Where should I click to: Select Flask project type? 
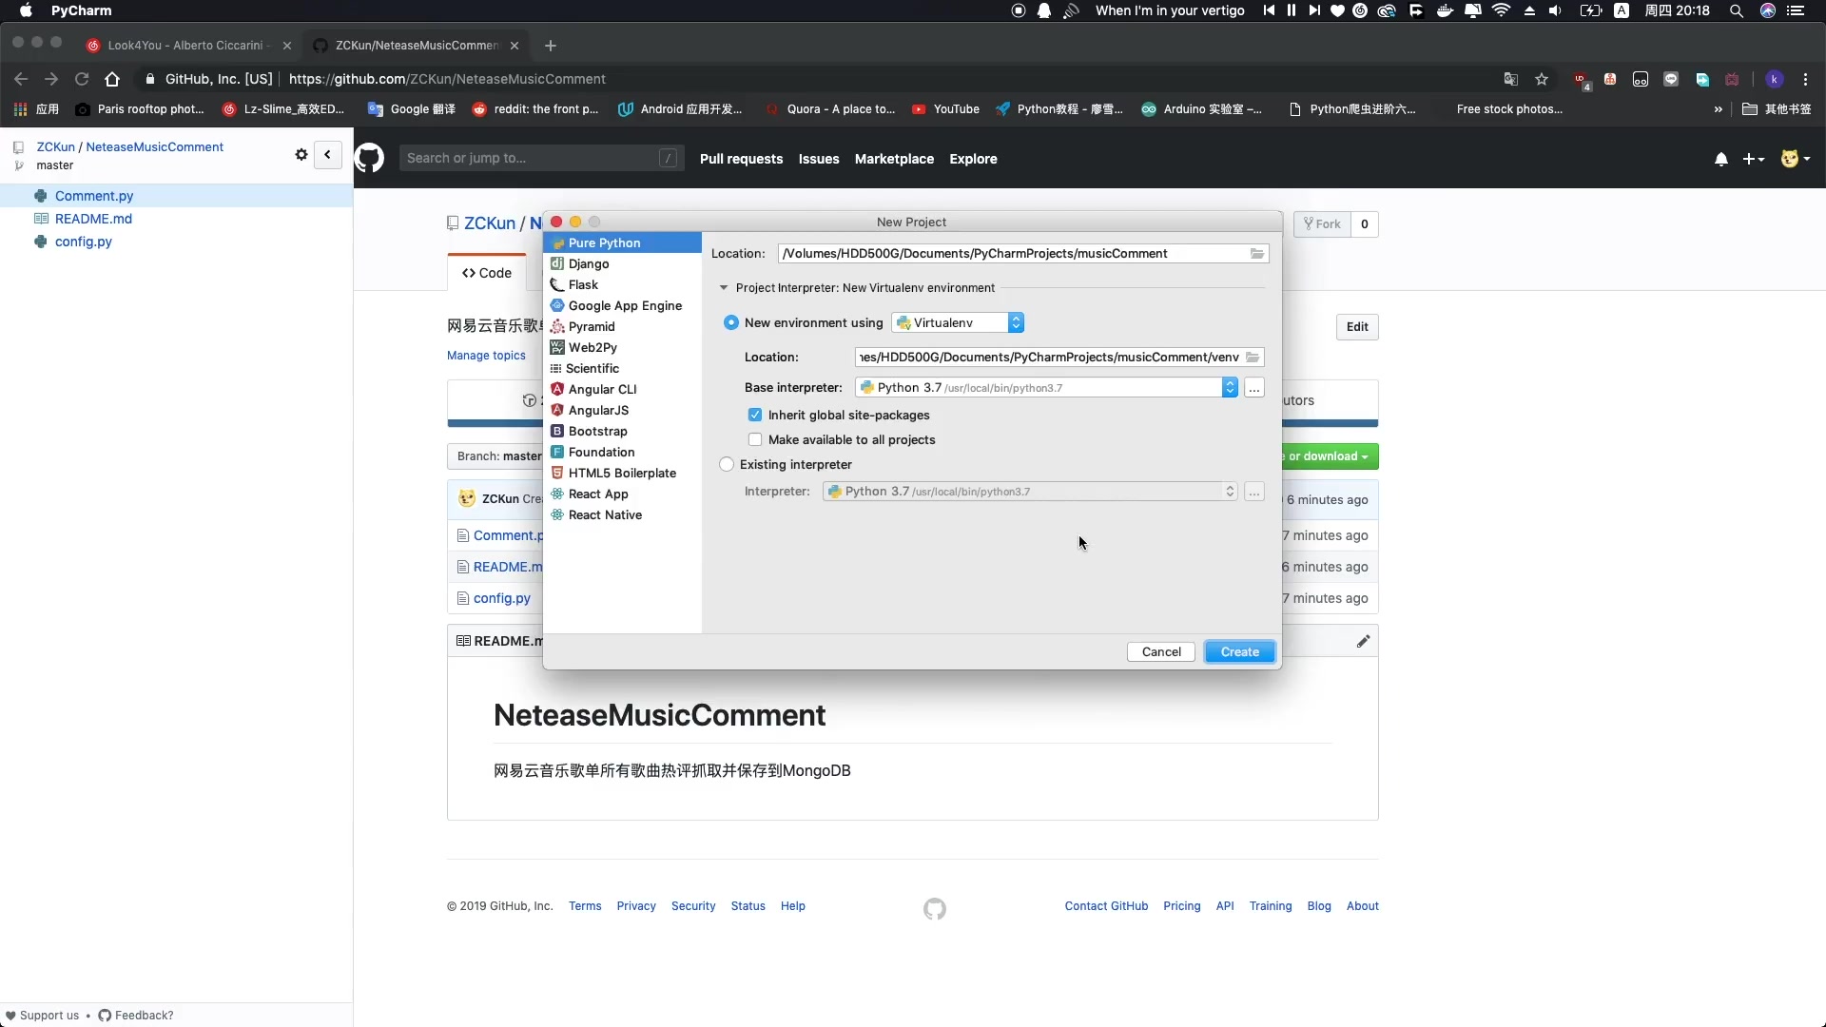(x=622, y=284)
